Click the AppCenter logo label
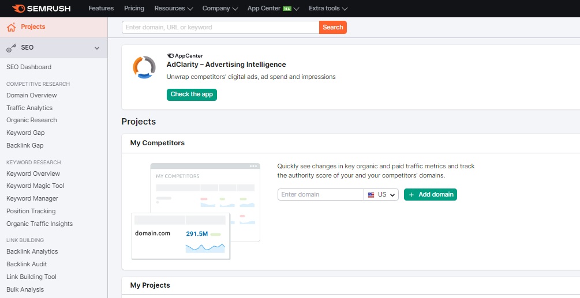This screenshot has height=298, width=580. click(185, 56)
